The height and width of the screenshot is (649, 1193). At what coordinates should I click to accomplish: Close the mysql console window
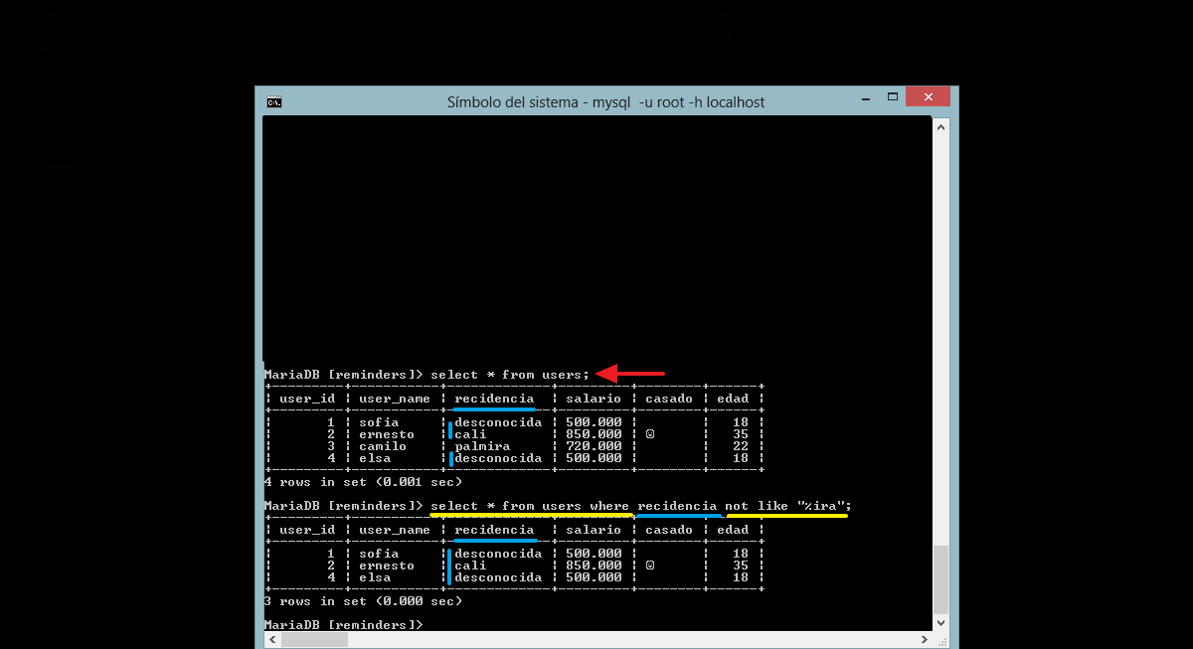(x=929, y=97)
